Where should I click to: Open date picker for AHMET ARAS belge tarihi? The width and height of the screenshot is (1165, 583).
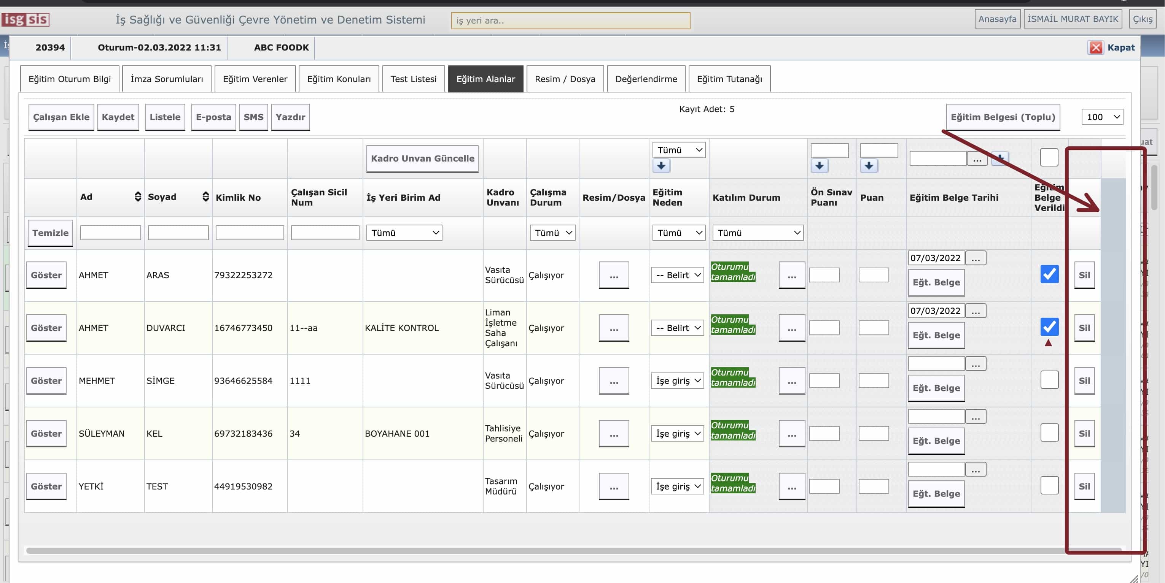pos(975,258)
